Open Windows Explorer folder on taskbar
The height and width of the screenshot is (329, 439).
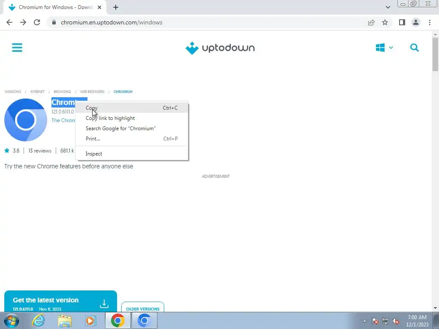pyautogui.click(x=65, y=320)
